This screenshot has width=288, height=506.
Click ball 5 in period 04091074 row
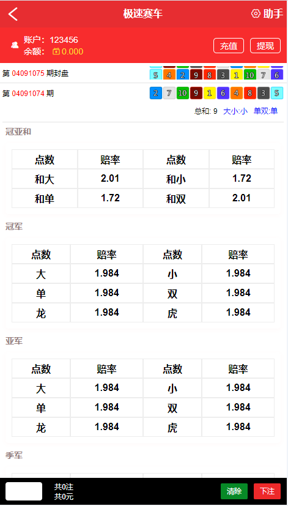(277, 93)
